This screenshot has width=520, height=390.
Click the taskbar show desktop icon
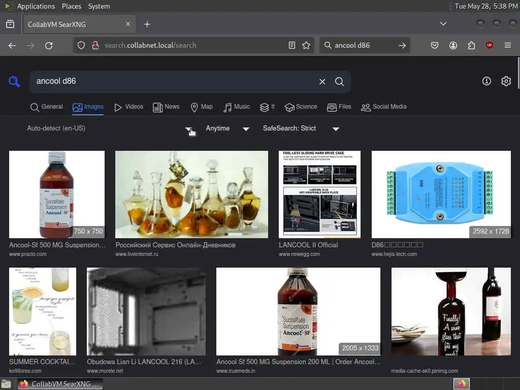click(x=6, y=384)
